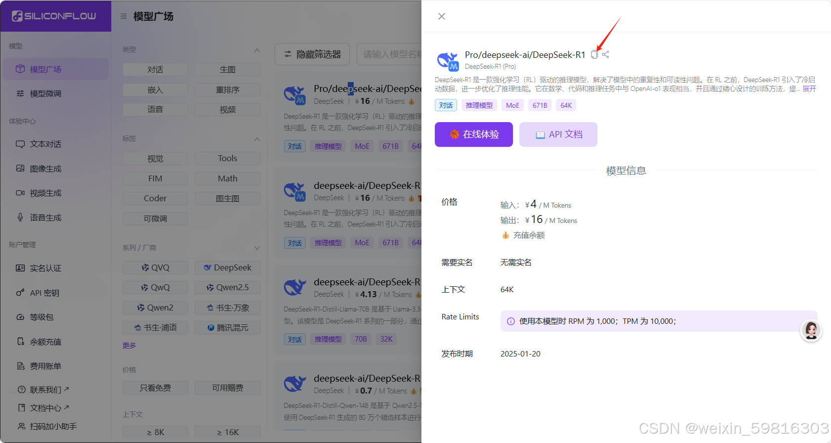This screenshot has width=831, height=443.
Task: Filter by 可用赠费 price
Action: pyautogui.click(x=228, y=388)
